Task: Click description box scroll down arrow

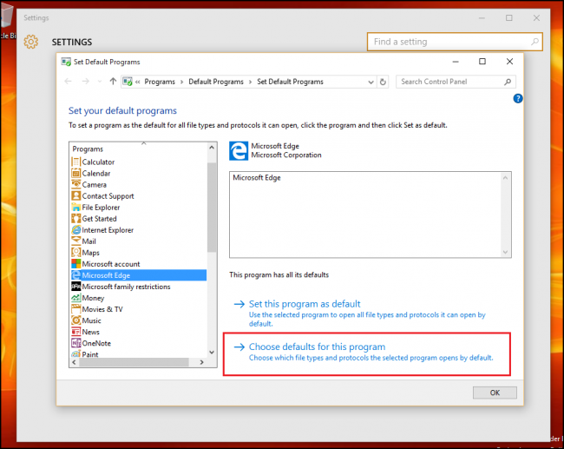Action: (x=505, y=252)
